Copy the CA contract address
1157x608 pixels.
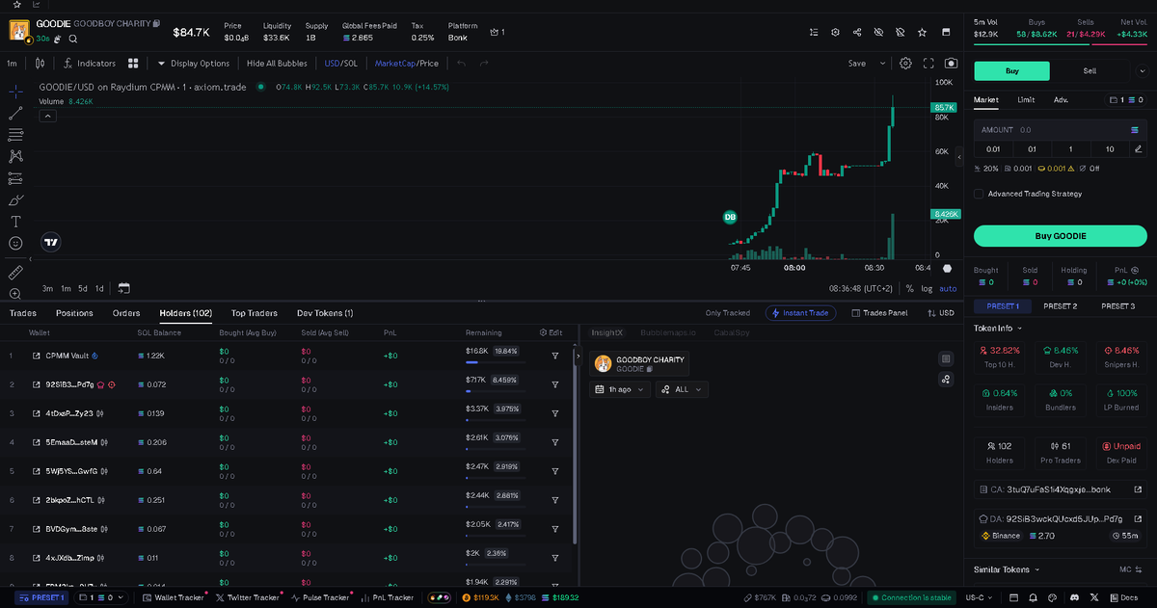click(1060, 489)
